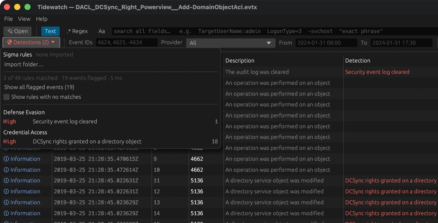Click record number 13 cell
438x223 pixels.
(x=157, y=202)
